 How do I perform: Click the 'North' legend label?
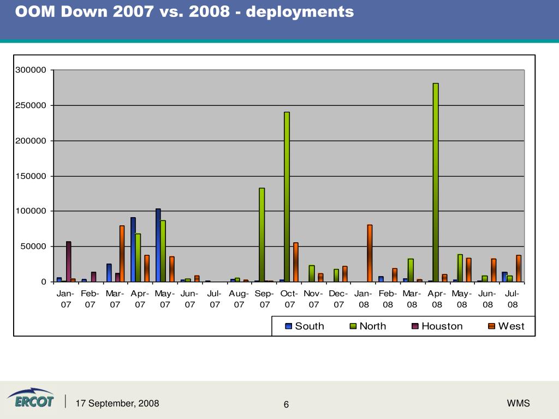pyautogui.click(x=372, y=326)
